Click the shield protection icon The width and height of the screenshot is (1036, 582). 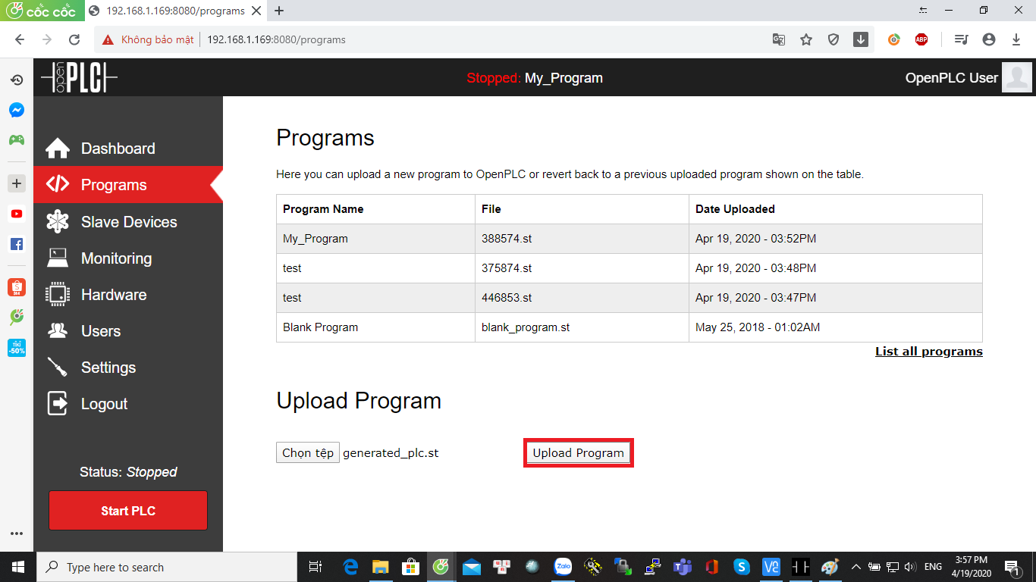tap(834, 39)
